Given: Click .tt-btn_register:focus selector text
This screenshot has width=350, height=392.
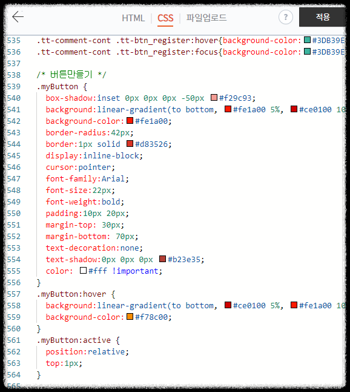Looking at the screenshot, I should pyautogui.click(x=167, y=52).
